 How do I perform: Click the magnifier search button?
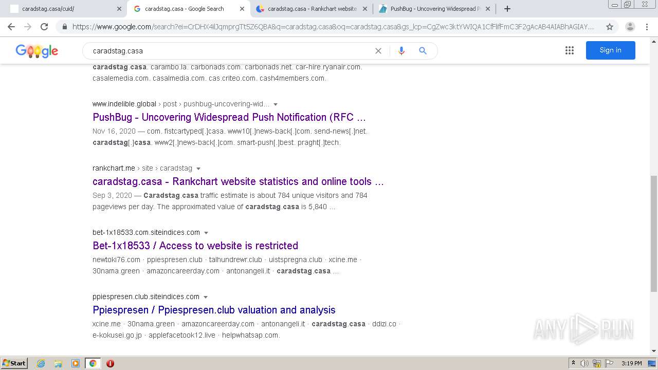click(423, 51)
